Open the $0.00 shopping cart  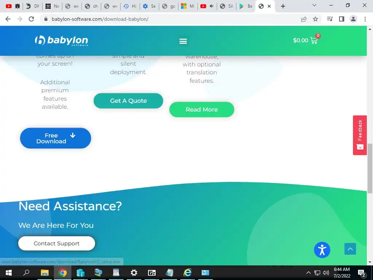coord(306,40)
